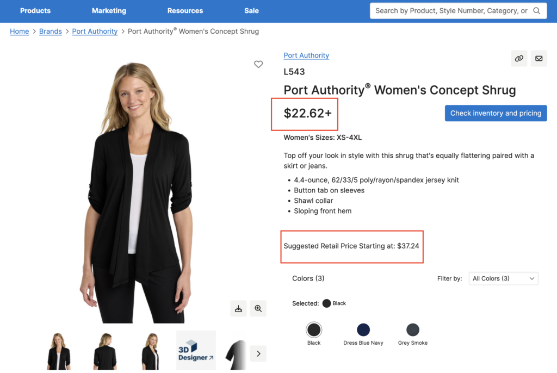Download the product image
Viewport: 557px width, 373px height.
pyautogui.click(x=238, y=308)
